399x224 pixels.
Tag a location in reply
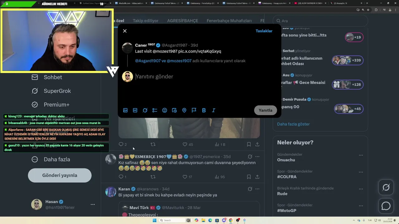[x=184, y=110]
